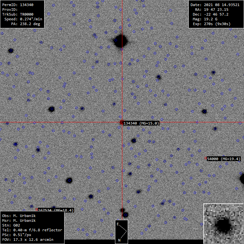Click the small red marker beside 54000

click(x=206, y=158)
